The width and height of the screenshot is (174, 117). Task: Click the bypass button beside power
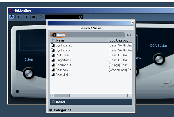tap(18, 17)
